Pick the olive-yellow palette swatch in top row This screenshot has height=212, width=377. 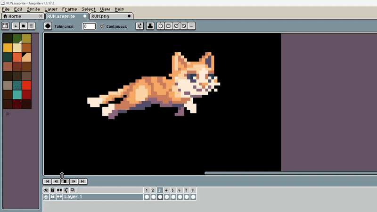tap(26, 38)
